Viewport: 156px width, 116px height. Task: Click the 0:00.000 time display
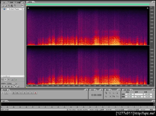click(x=96, y=95)
